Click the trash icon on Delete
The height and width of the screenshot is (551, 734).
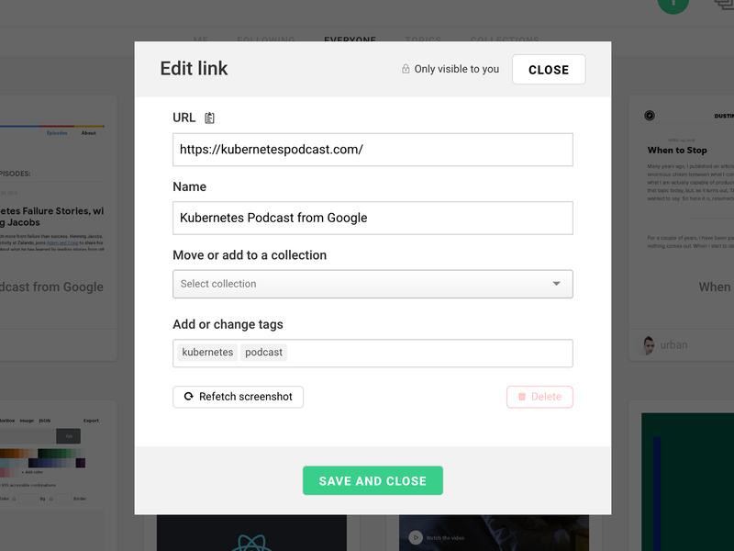pos(522,397)
